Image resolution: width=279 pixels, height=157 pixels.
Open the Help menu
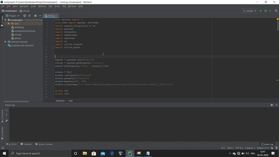click(x=81, y=6)
